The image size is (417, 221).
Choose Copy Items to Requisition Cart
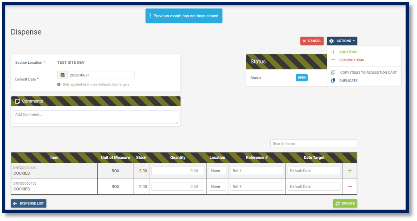click(368, 73)
